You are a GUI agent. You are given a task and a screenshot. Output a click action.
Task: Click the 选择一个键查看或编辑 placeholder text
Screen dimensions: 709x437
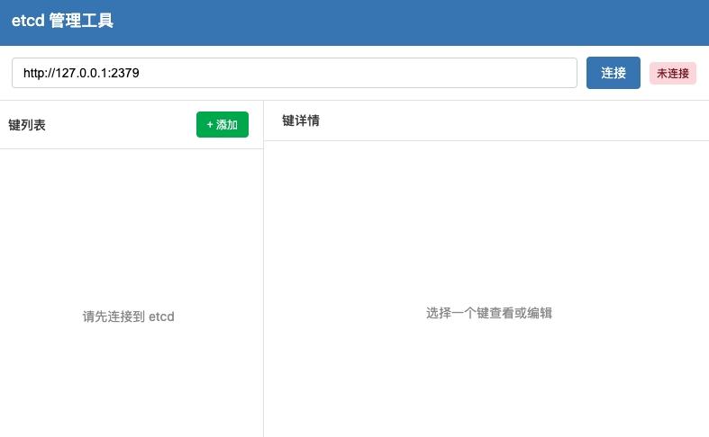(x=489, y=313)
